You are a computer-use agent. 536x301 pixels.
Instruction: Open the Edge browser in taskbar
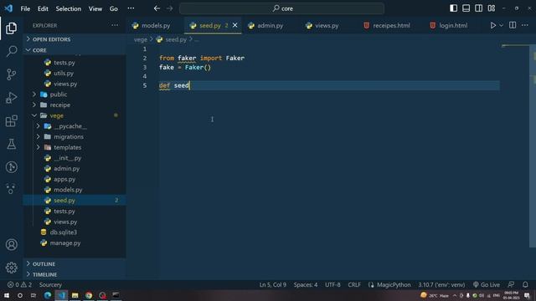(x=48, y=295)
